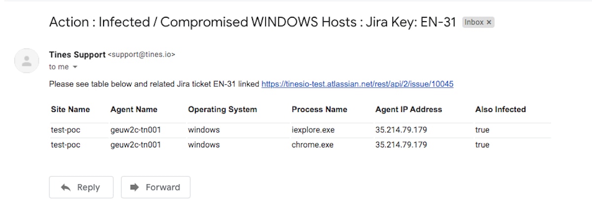The height and width of the screenshot is (212, 592).
Task: Click the sender avatar icon
Action: tap(27, 61)
